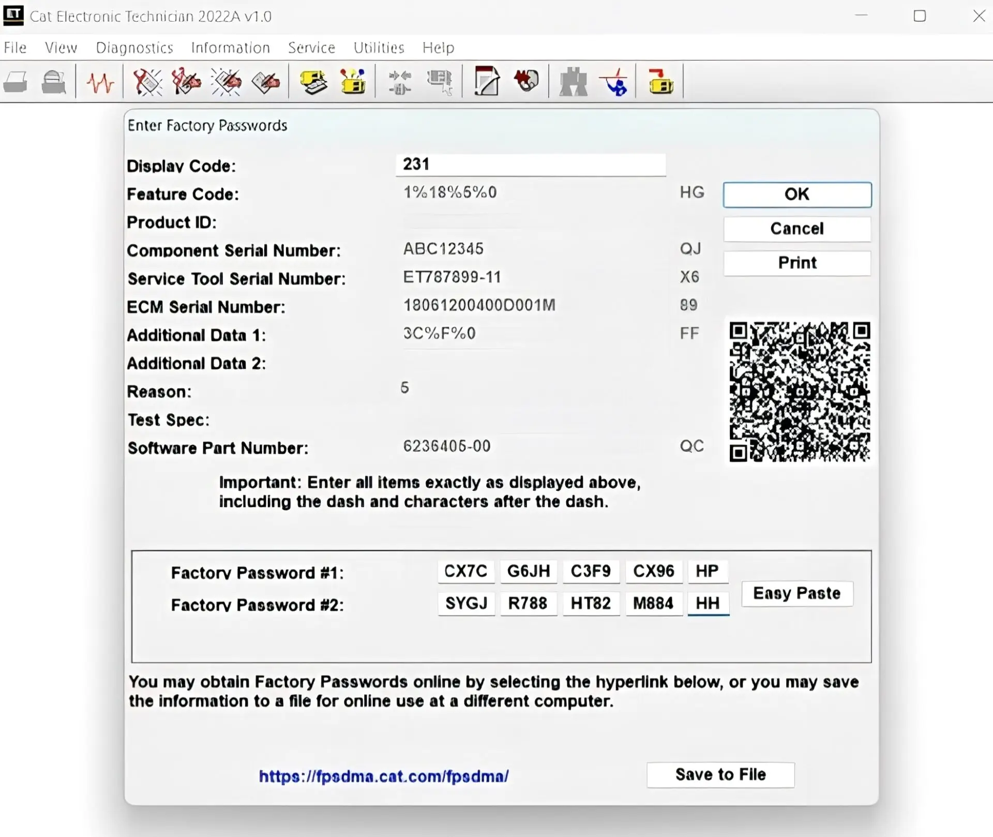Click Factory Password #2 field R788

pyautogui.click(x=529, y=603)
